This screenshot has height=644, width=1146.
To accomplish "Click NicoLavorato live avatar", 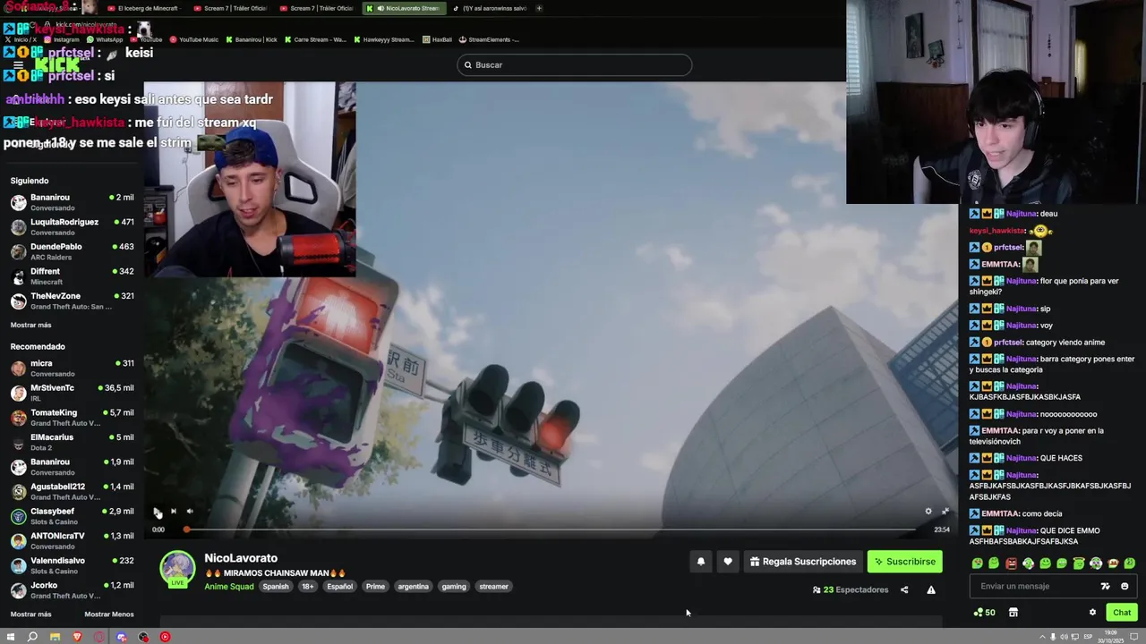I will pyautogui.click(x=177, y=569).
